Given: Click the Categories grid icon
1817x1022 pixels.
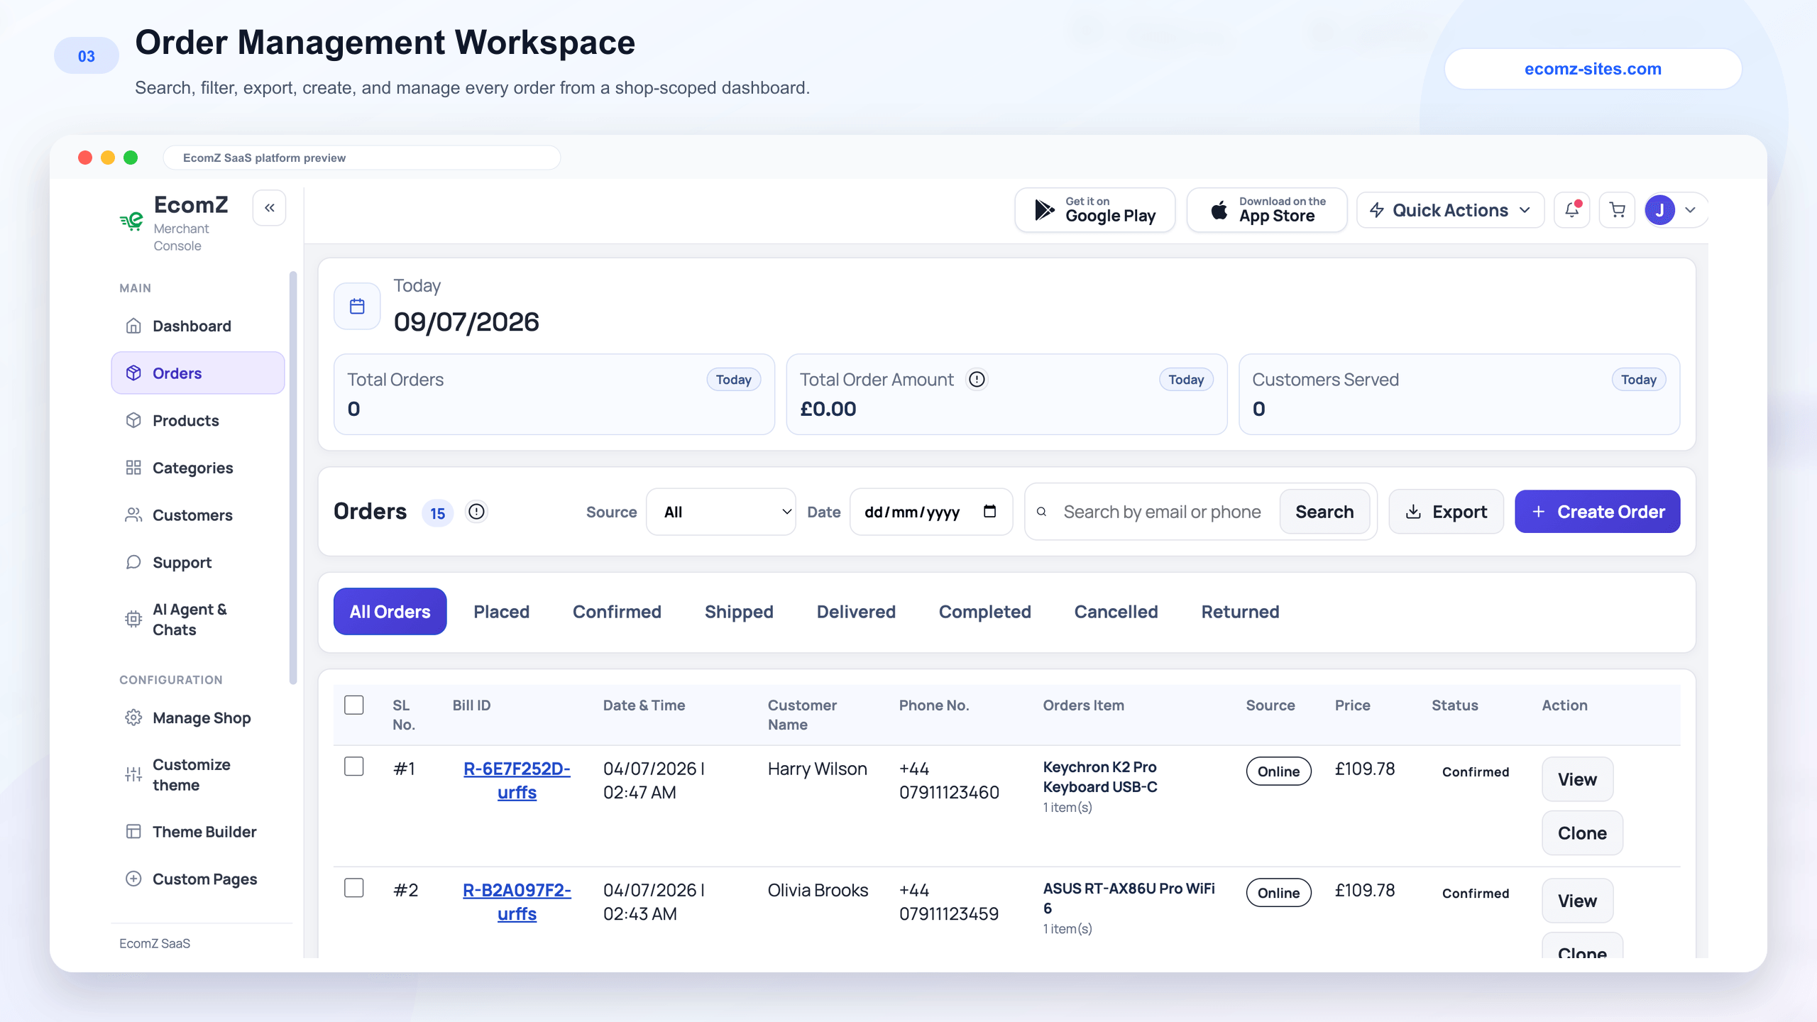Looking at the screenshot, I should [x=133, y=468].
